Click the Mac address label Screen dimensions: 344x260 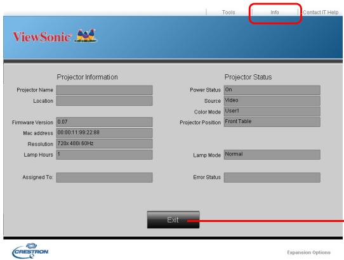tap(38, 133)
